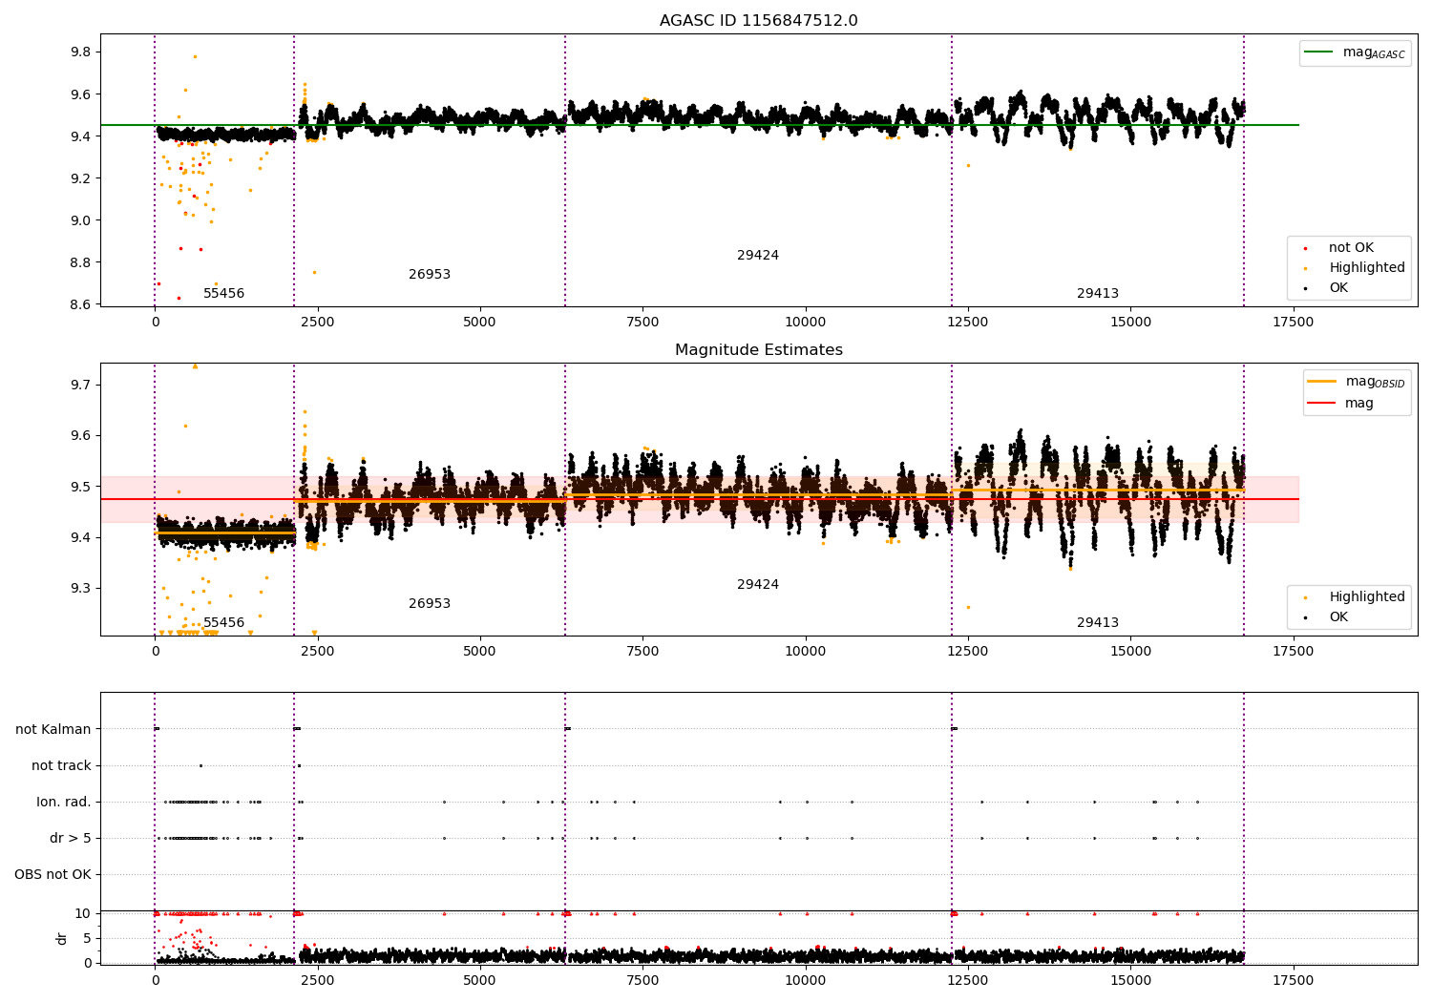Click OBSID label "26953" in the top plot
The image size is (1432, 1002).
(x=430, y=275)
